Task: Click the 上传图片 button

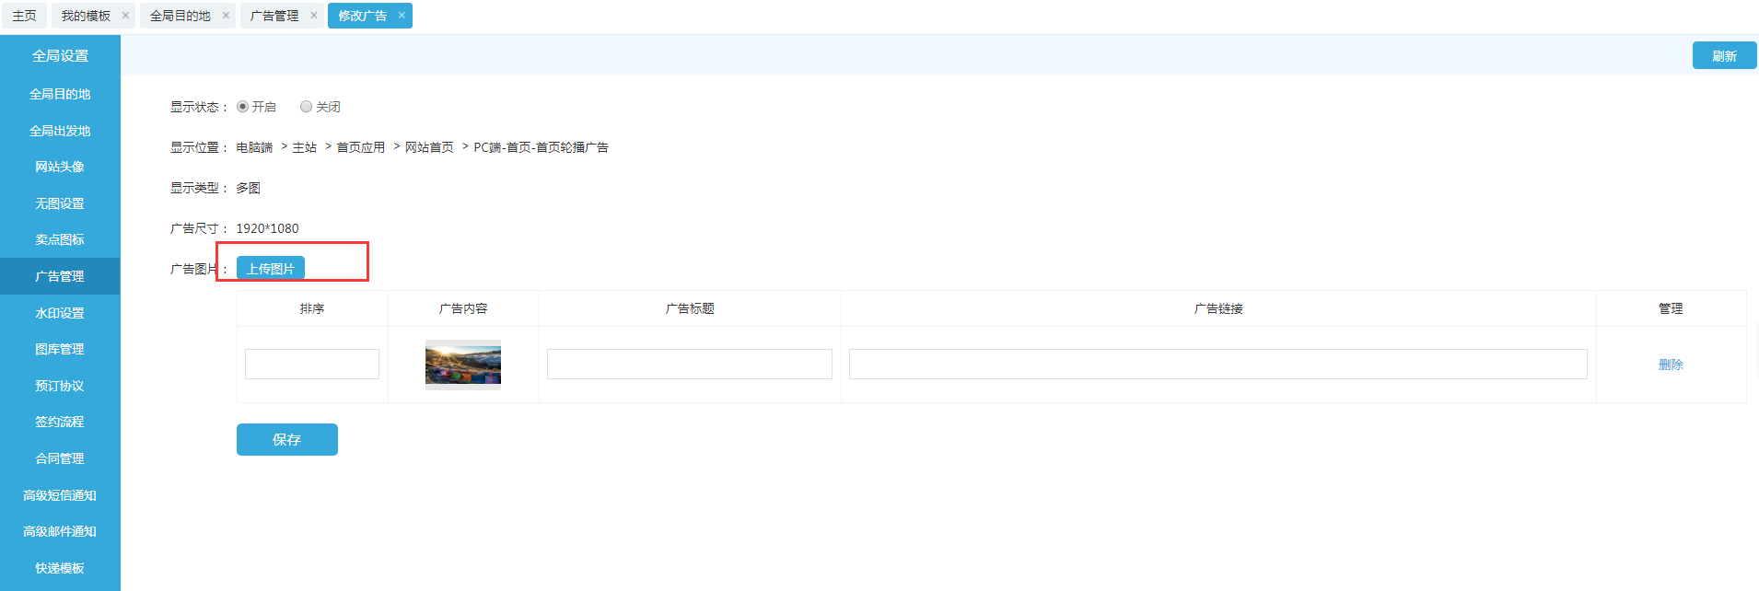Action: [271, 269]
